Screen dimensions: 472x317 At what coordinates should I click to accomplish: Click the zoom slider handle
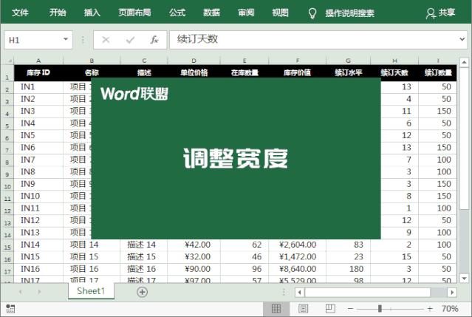click(x=380, y=308)
